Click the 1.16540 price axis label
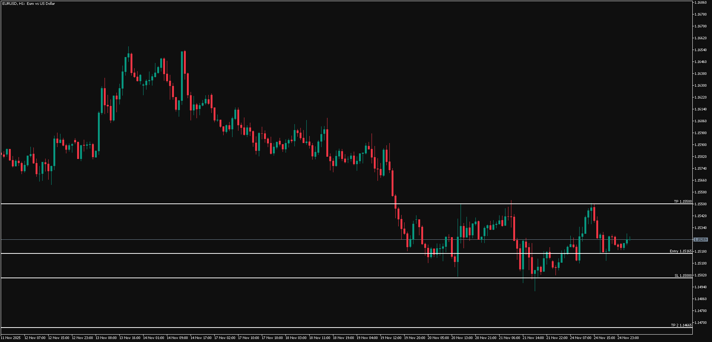712x342 pixels. click(x=700, y=50)
